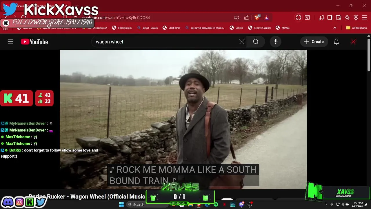
Task: Open 'see saved passwords' bookmark
Action: tap(205, 28)
